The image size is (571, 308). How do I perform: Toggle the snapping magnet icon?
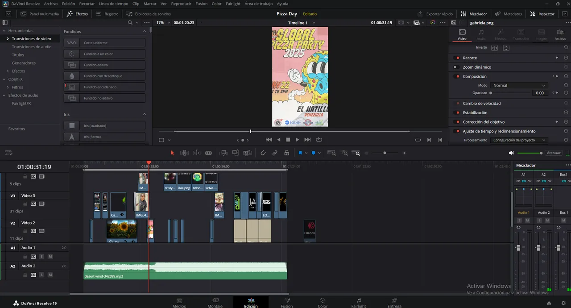click(263, 153)
